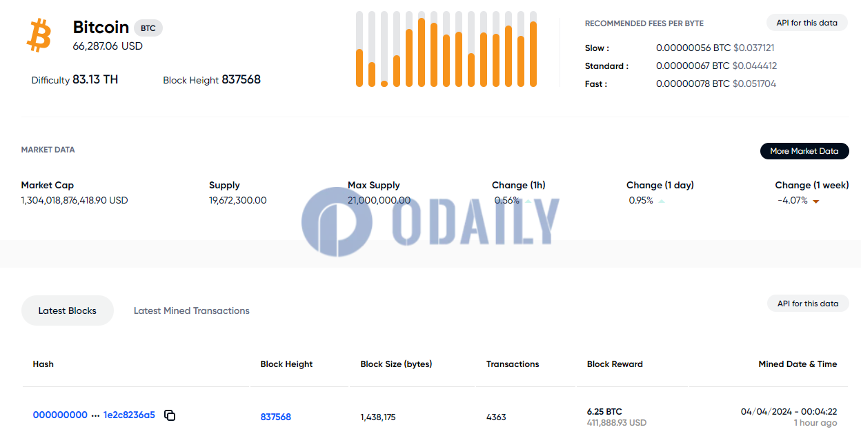The image size is (861, 445).
Task: Click the Bitcoin title text
Action: point(101,27)
